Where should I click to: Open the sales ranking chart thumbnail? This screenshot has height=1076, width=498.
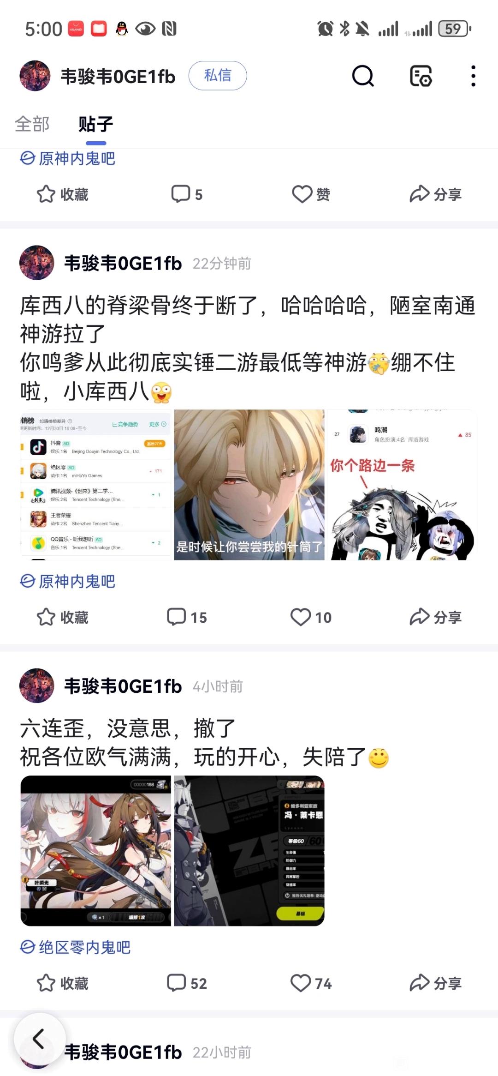click(x=95, y=485)
